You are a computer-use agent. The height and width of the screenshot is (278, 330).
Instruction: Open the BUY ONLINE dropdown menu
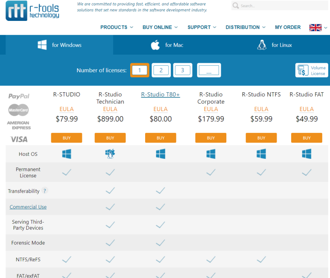pos(160,27)
